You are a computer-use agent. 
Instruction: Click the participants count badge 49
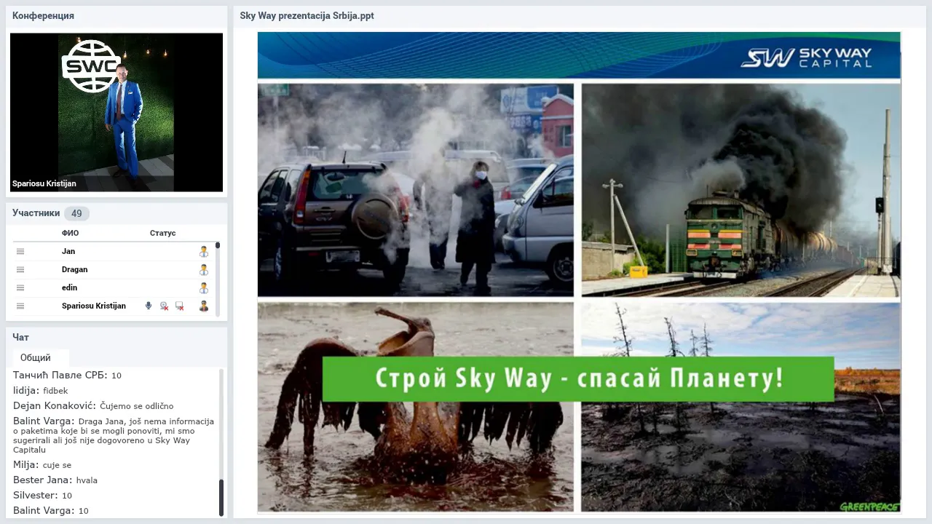76,213
